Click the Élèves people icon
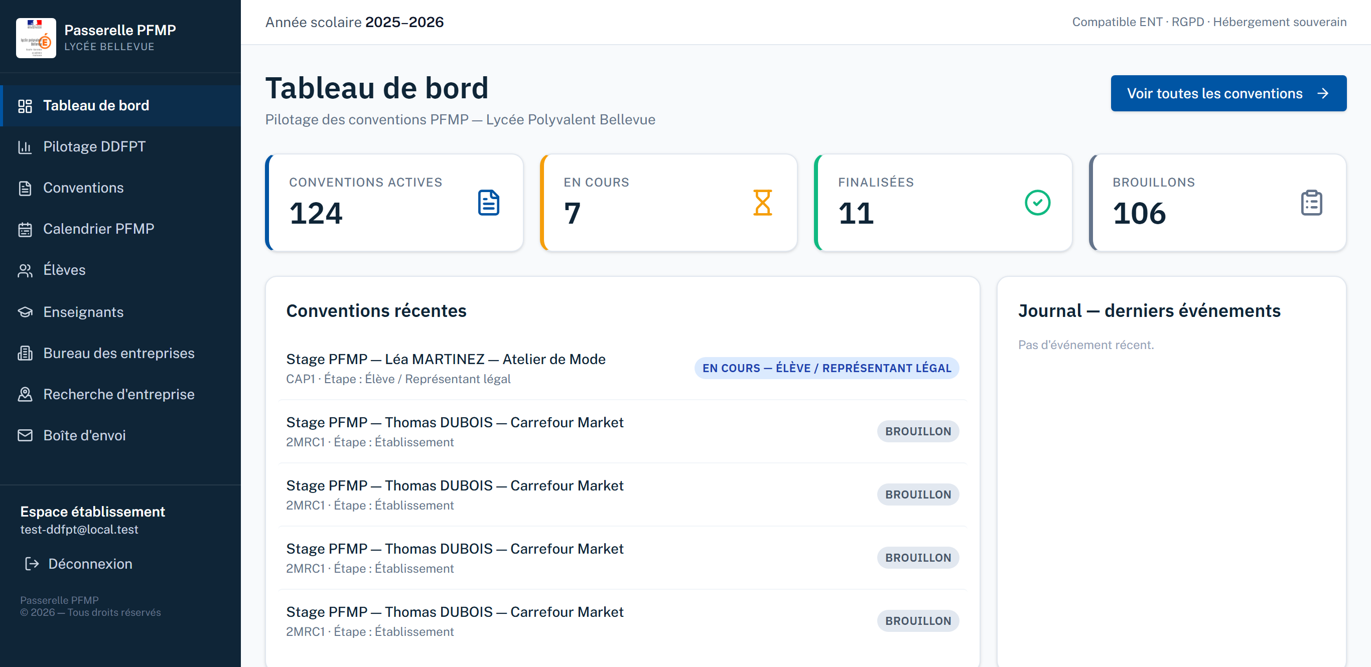The image size is (1371, 667). 25,270
